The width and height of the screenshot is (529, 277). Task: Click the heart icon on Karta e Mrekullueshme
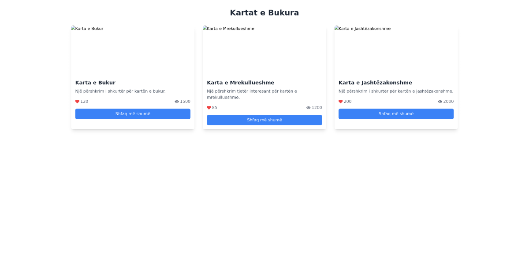click(209, 107)
